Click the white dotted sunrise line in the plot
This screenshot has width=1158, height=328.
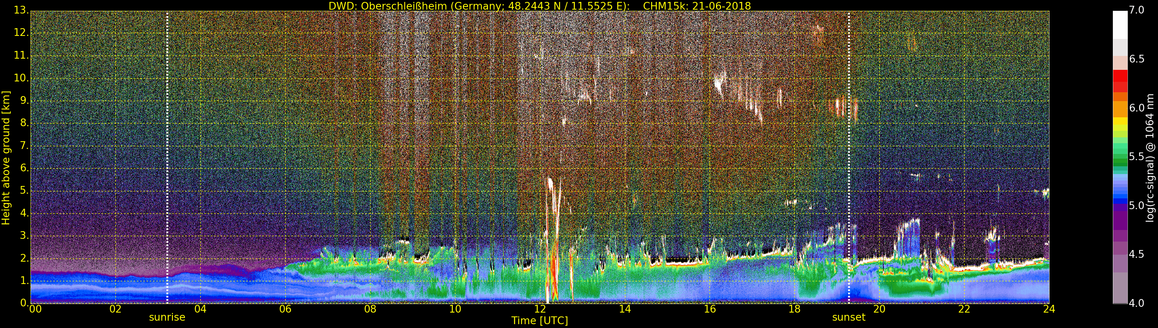click(167, 157)
